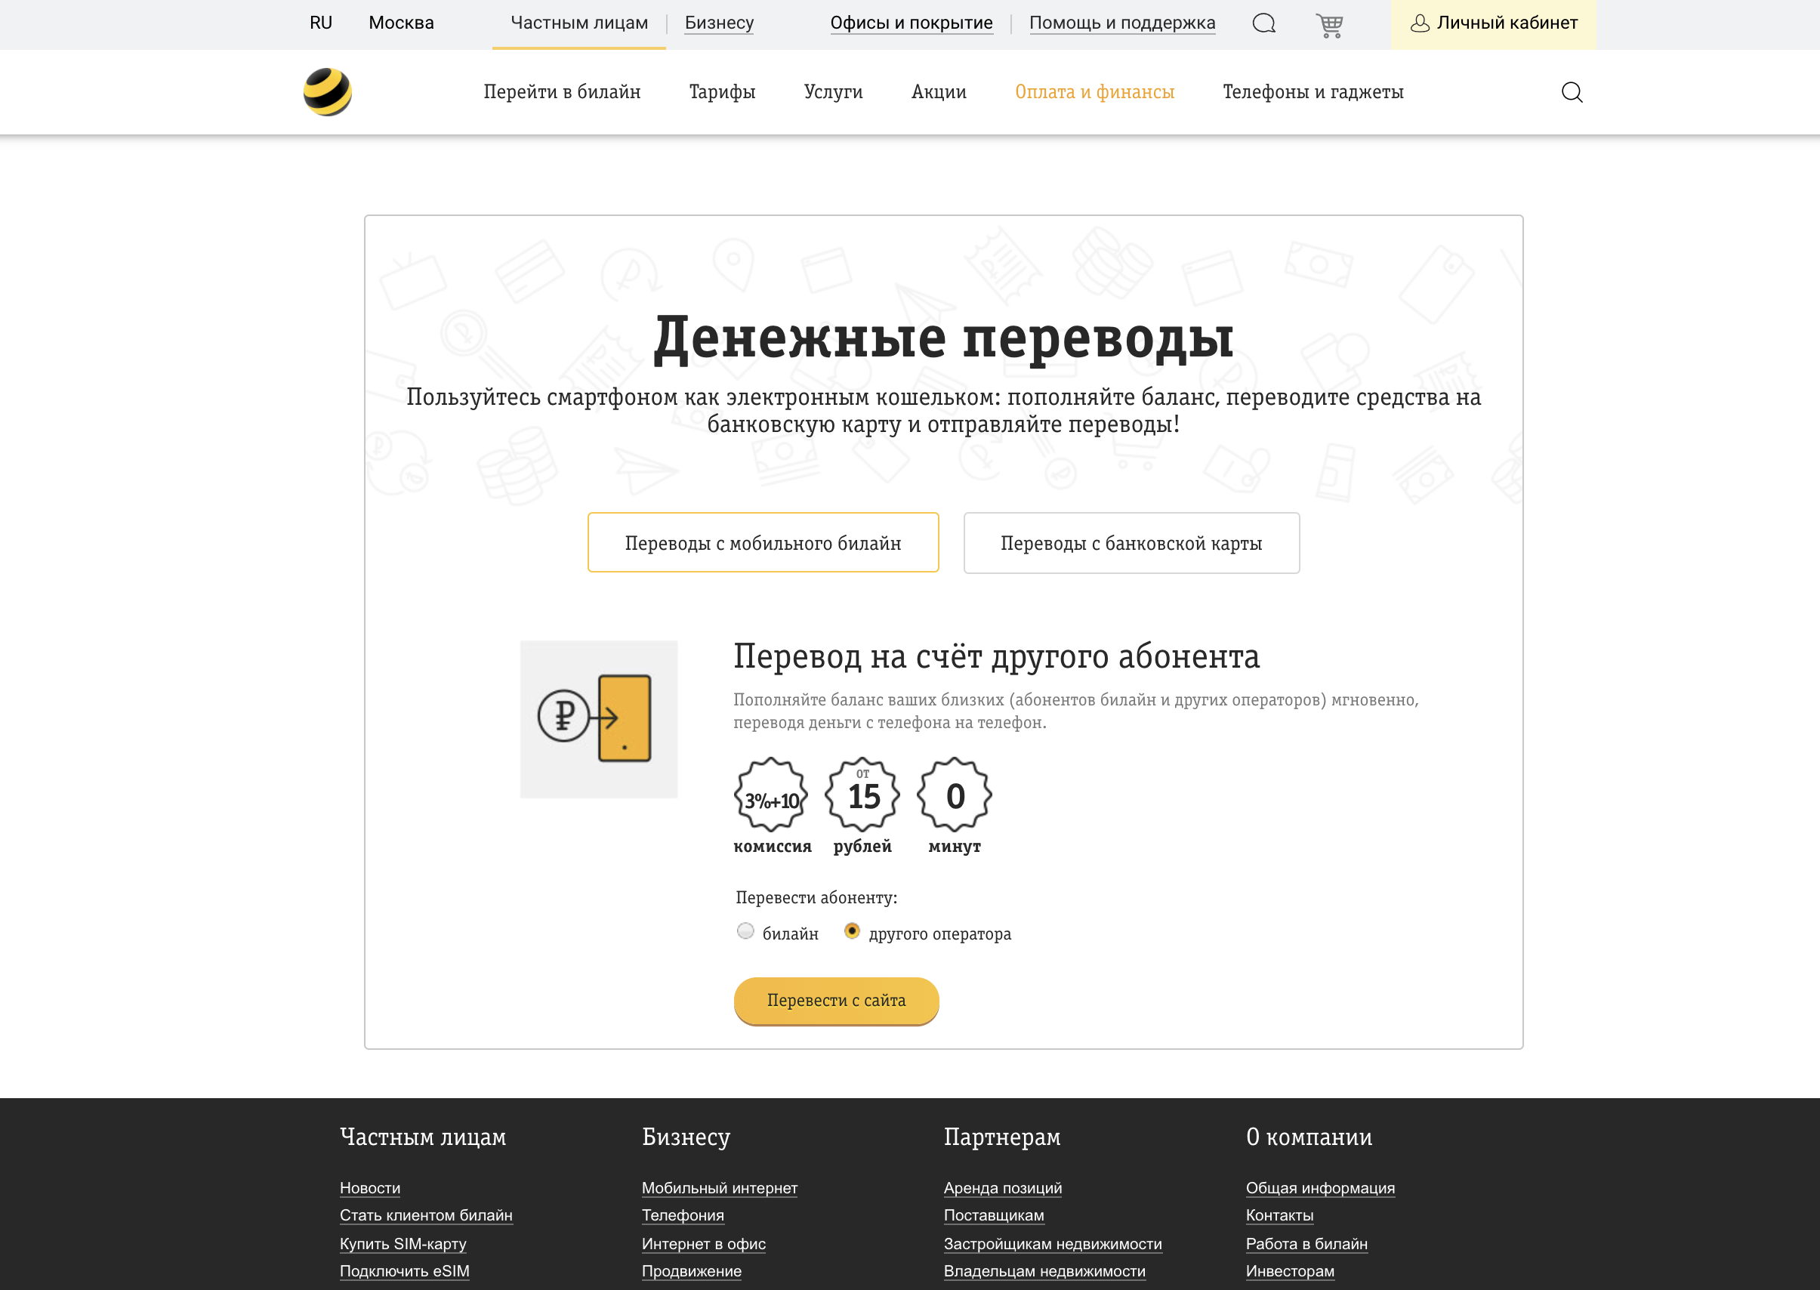Switch language using the RU selector
The width and height of the screenshot is (1820, 1290).
321,23
